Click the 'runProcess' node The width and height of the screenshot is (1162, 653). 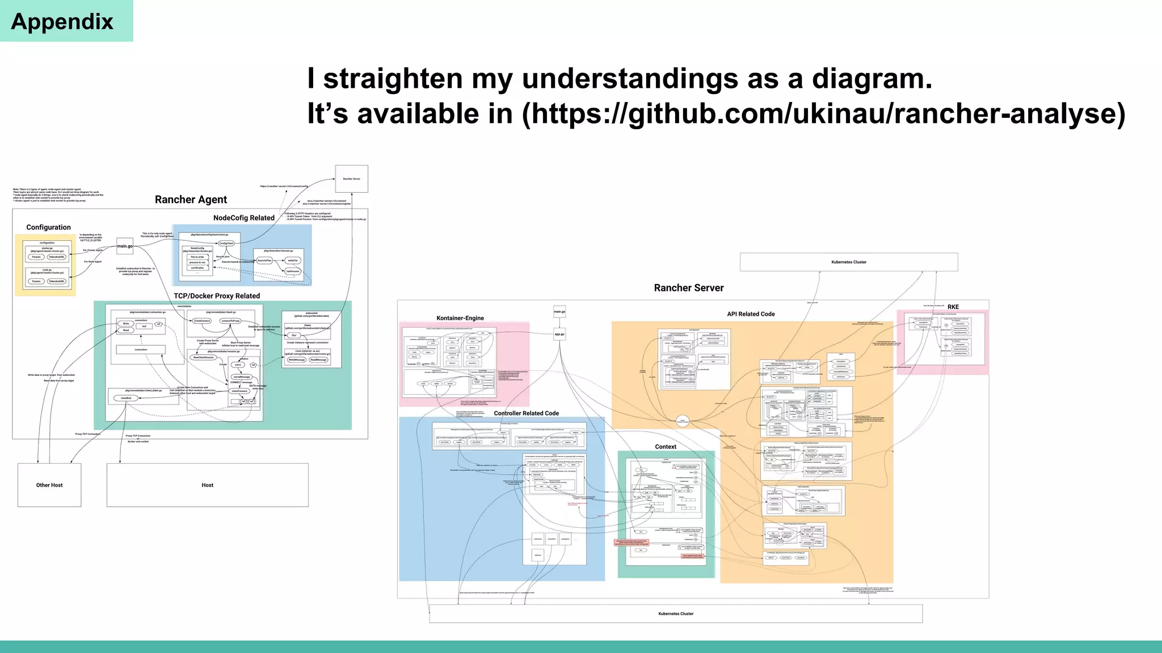point(293,272)
